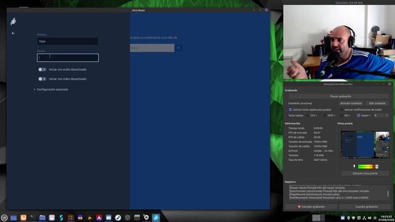Enable Activar notificaciones de audio checkbox
Viewport: 395px width, 222px height.
click(x=341, y=110)
